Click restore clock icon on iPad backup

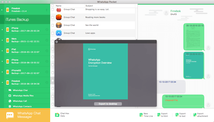[x=47, y=51]
